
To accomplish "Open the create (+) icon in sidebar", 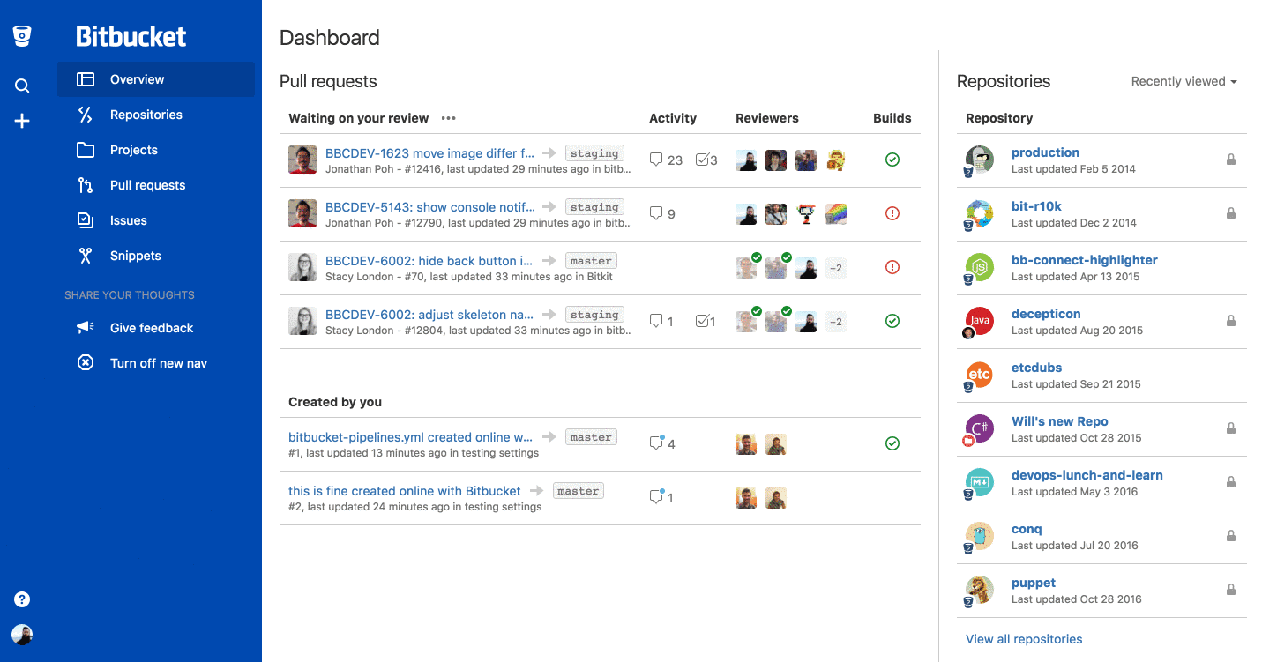I will tap(21, 121).
